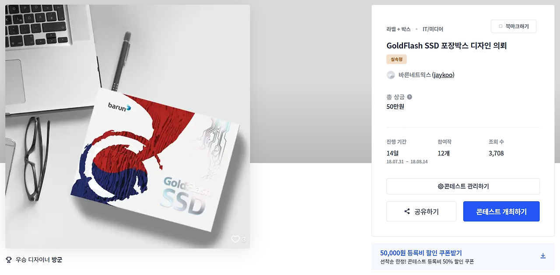The image size is (560, 275).
Task: Click the heart like icon on image
Action: [235, 239]
